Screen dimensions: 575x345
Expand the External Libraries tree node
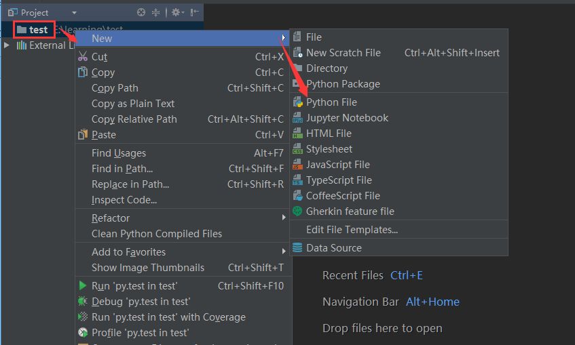click(x=6, y=45)
